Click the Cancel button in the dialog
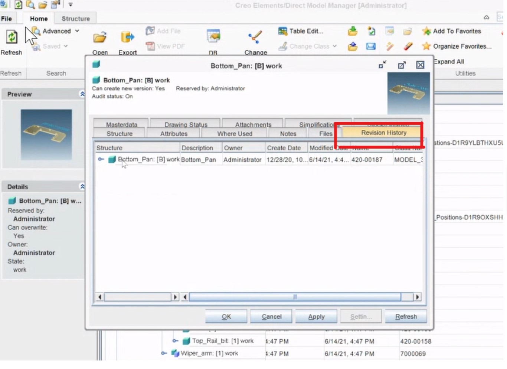 [x=271, y=316]
